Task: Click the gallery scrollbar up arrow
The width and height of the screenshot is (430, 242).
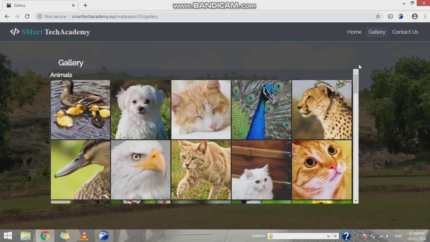Action: [x=356, y=72]
